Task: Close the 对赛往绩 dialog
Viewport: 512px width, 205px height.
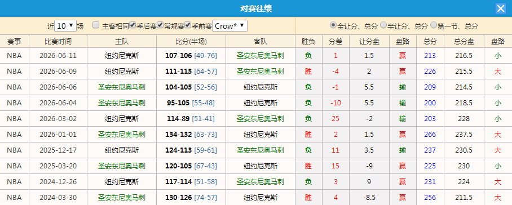Action: 501,8
